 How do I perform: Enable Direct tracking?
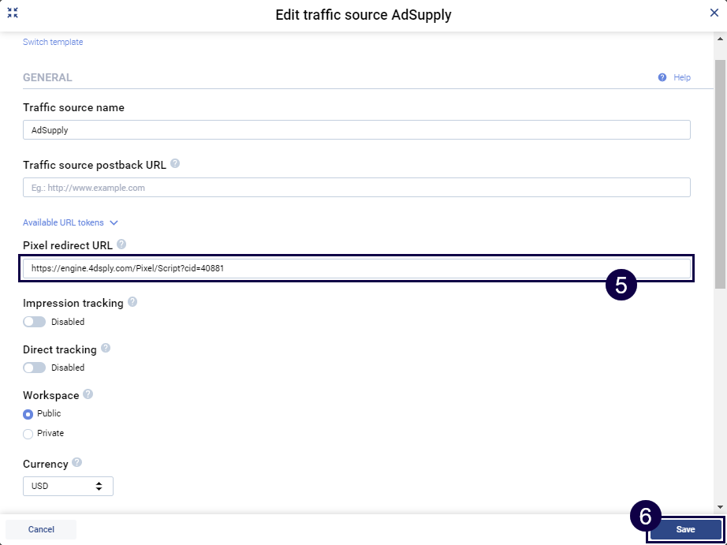coord(35,367)
